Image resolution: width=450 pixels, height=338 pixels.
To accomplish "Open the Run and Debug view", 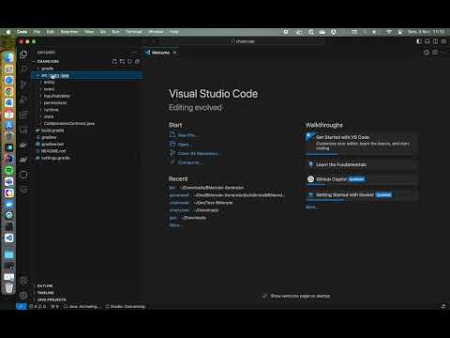I will 23,100.
